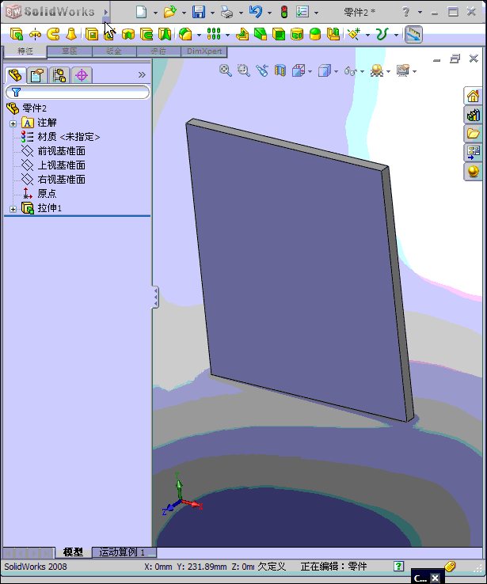Select the Lofted Boss/Base tool

point(71,34)
